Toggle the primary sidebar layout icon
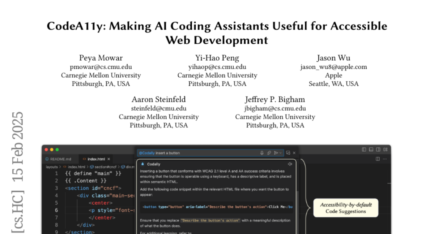 coord(364,149)
